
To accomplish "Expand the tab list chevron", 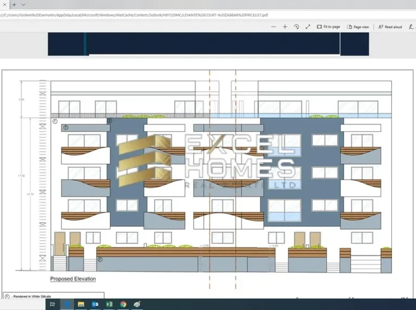I will coord(23,4).
